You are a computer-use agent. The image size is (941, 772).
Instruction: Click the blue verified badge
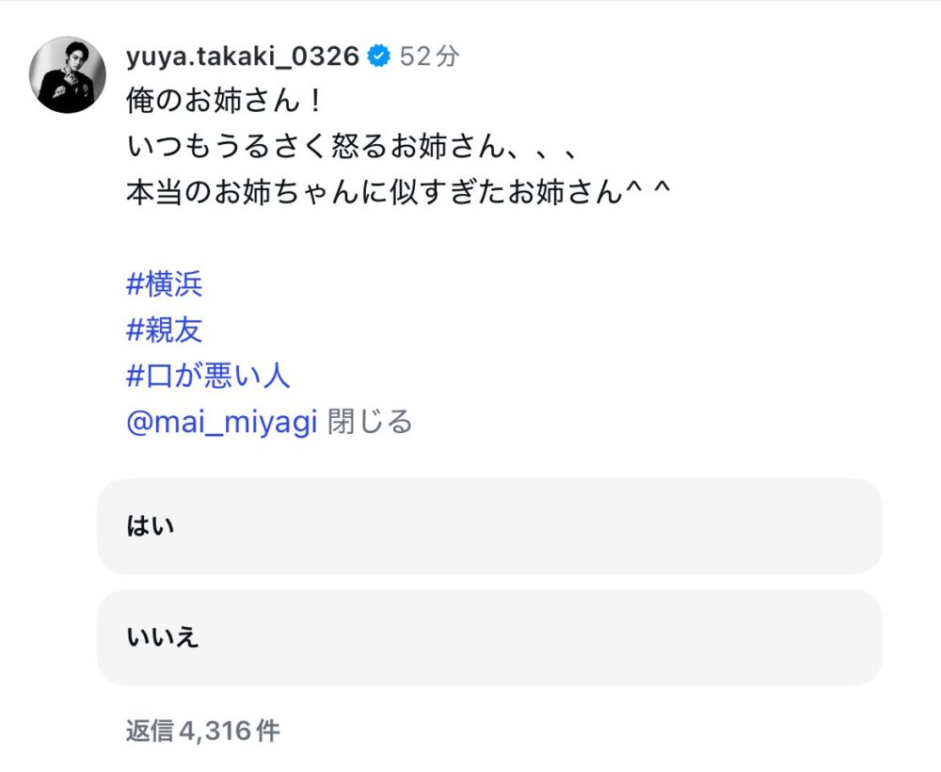378,56
